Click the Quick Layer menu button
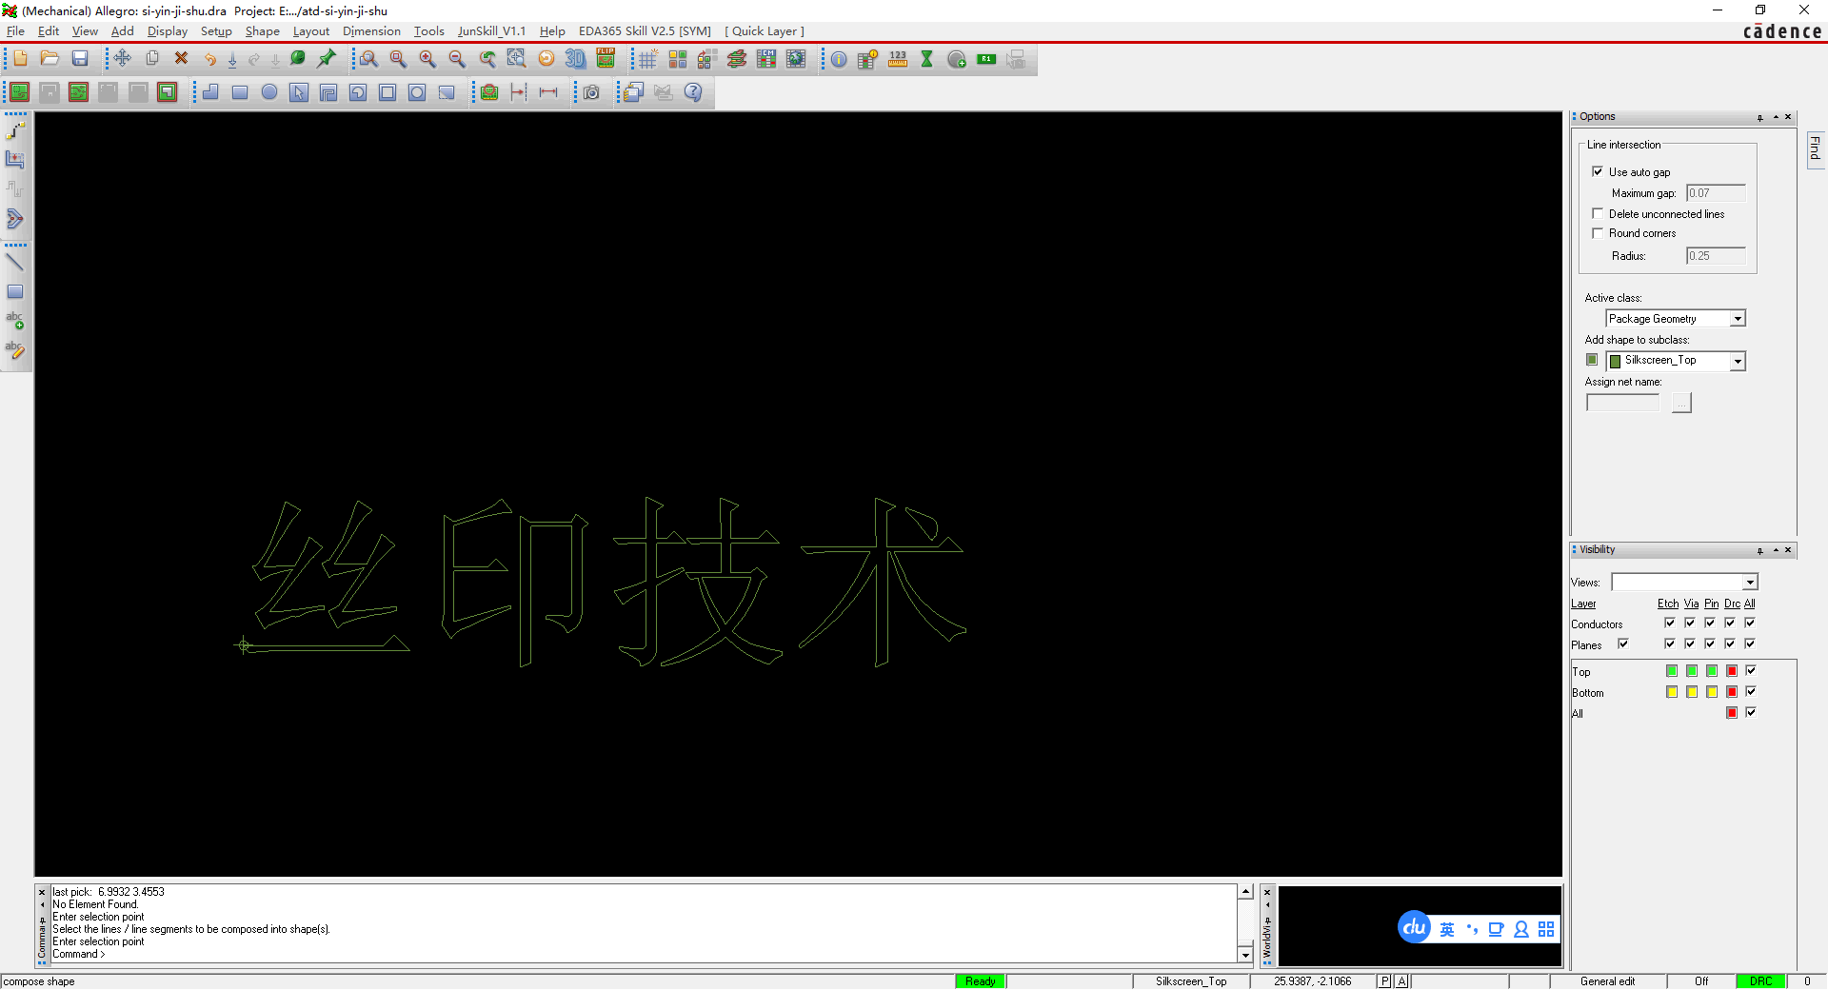 pyautogui.click(x=764, y=31)
